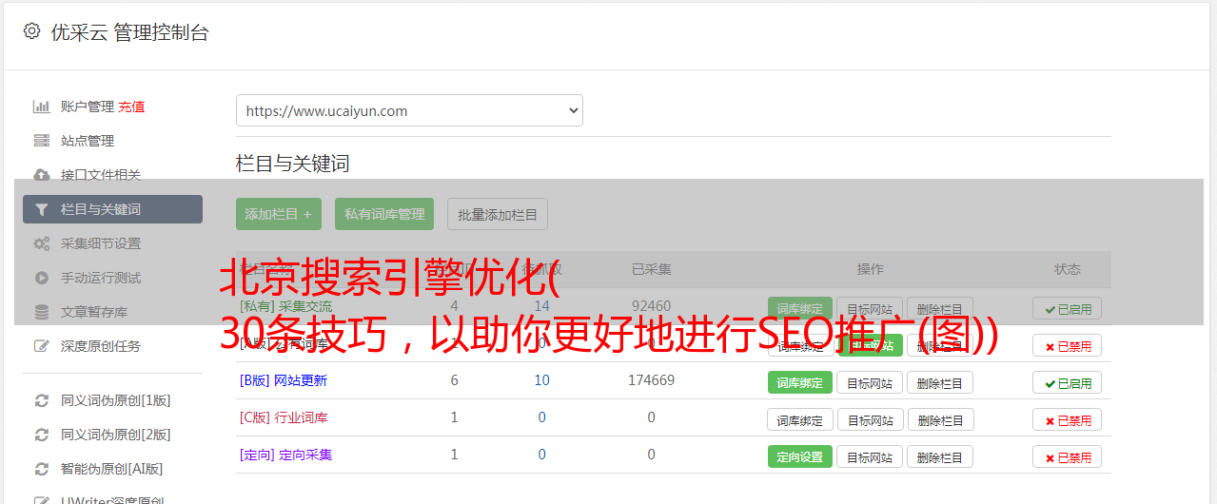Click the 操作 column header
This screenshot has width=1217, height=504.
pos(870,269)
